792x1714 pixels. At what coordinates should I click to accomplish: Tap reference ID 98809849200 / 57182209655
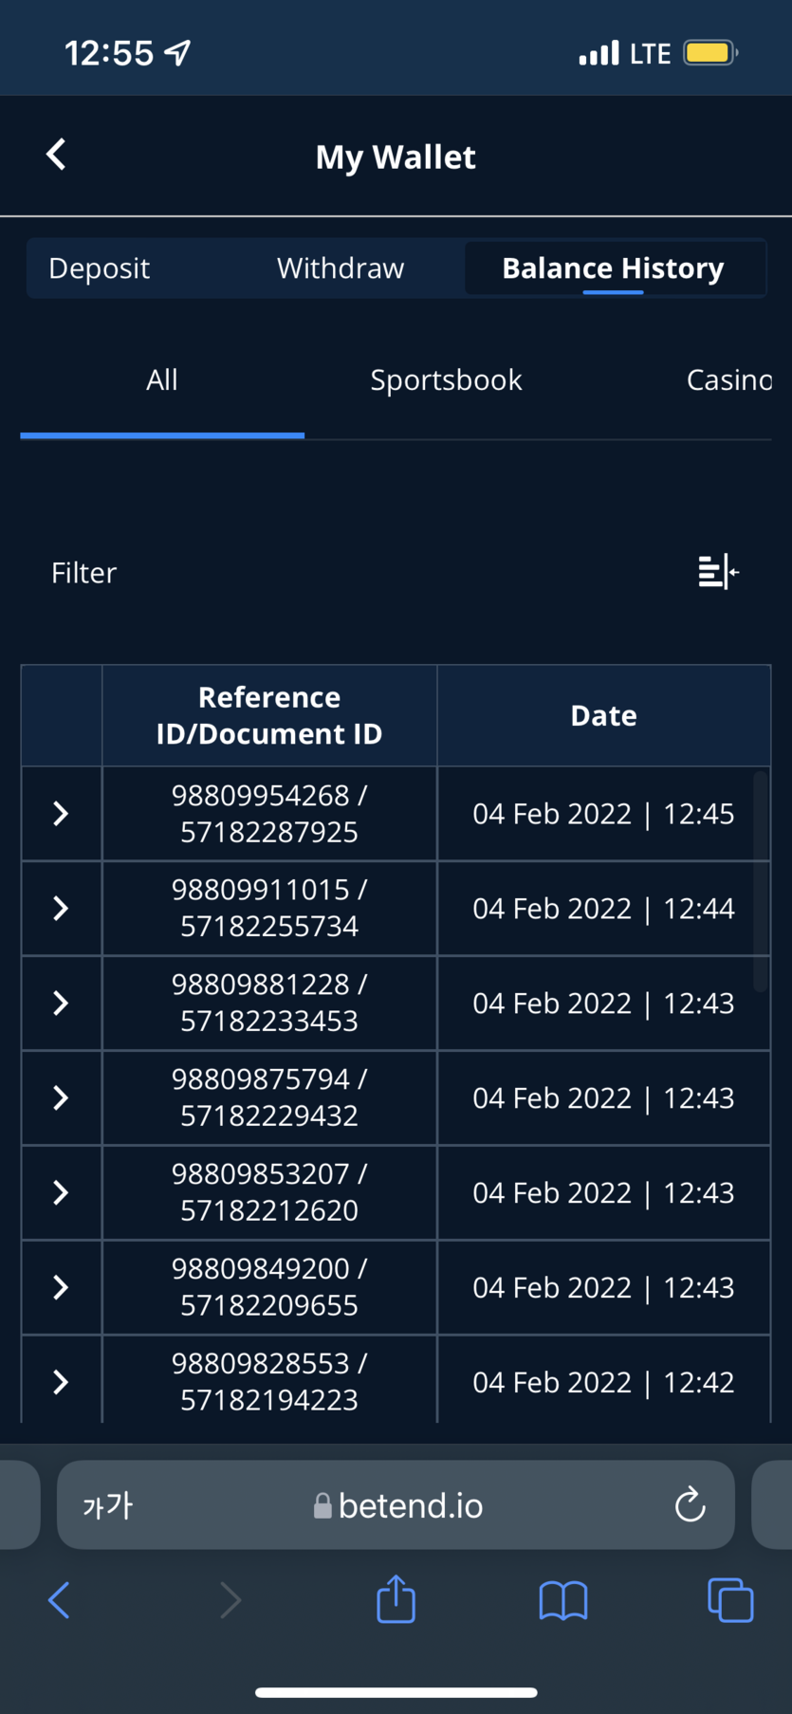point(269,1288)
